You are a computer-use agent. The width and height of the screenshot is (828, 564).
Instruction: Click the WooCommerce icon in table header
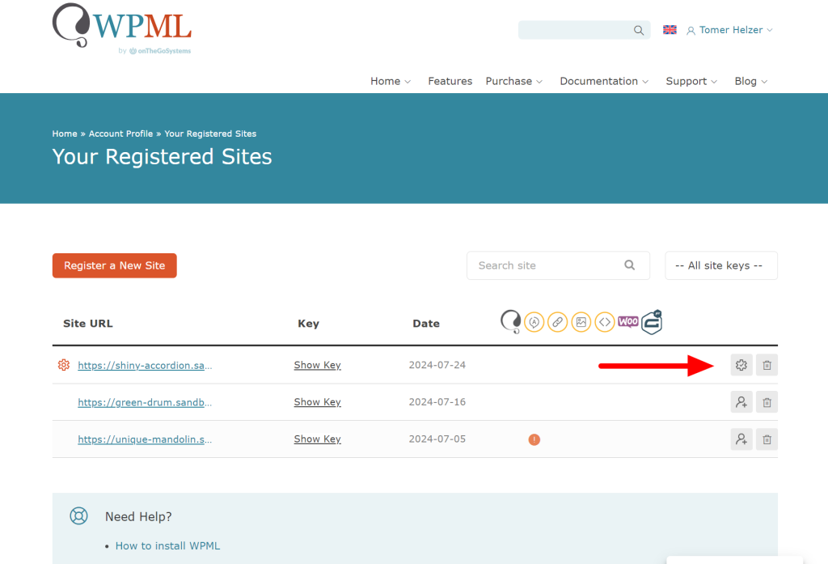pos(628,321)
